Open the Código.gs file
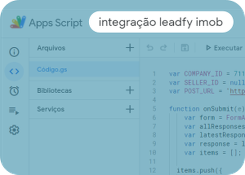Image resolution: width=245 pixels, height=175 pixels. [84, 69]
